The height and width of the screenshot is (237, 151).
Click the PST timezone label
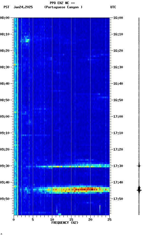pyautogui.click(x=7, y=7)
